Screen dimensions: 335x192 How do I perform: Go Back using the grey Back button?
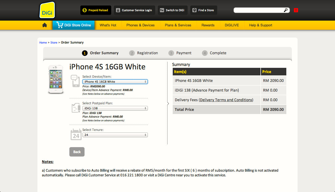[x=77, y=152]
